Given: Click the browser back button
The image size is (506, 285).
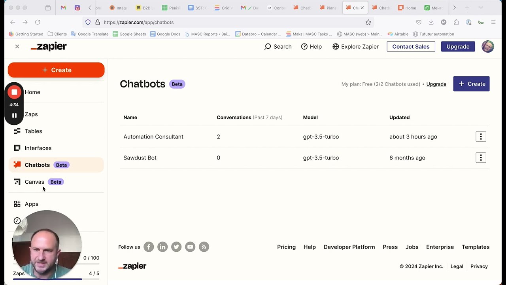Looking at the screenshot, I should coord(13,22).
